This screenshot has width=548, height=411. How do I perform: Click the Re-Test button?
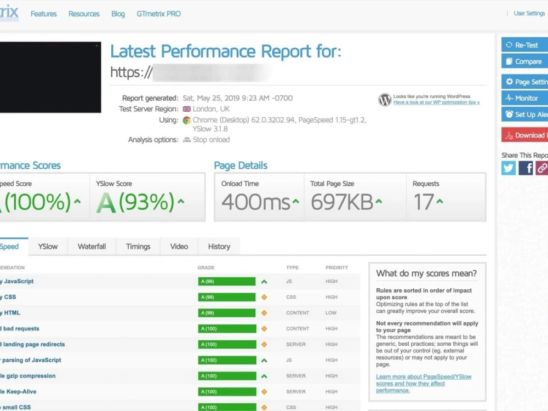pos(524,45)
